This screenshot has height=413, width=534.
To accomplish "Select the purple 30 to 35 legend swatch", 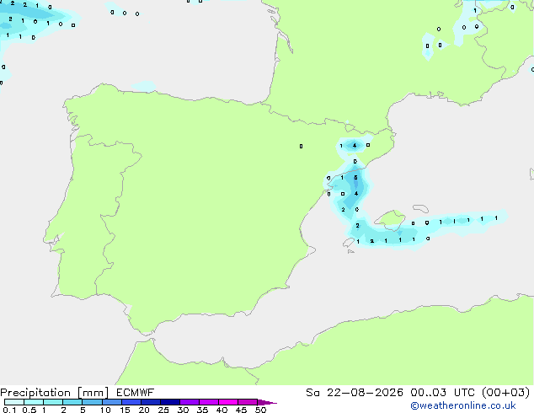I will [x=190, y=402].
